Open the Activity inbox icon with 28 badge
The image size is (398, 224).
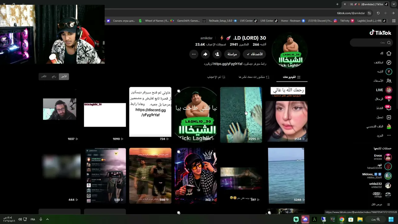(x=388, y=108)
